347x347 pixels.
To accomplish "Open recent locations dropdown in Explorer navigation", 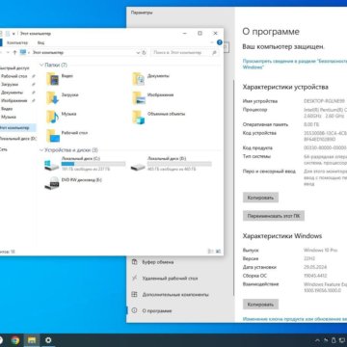I will [x=7, y=52].
